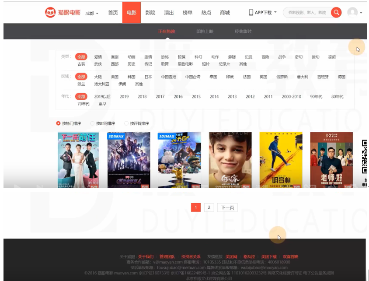The width and height of the screenshot is (369, 281).
Task: Go to 首页 in the top navigation
Action: 113,13
